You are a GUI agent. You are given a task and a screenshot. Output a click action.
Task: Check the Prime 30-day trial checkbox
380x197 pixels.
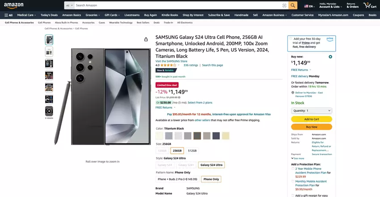(x=291, y=39)
